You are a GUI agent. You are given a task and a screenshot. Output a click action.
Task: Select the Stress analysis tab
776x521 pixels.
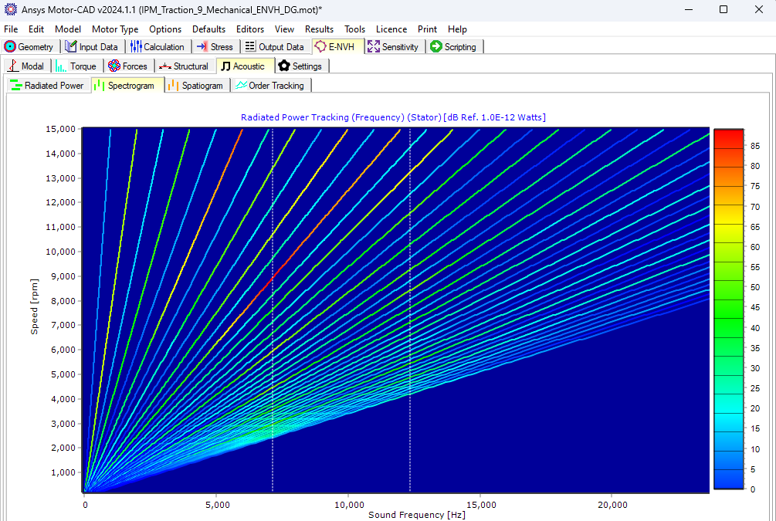pyautogui.click(x=215, y=46)
